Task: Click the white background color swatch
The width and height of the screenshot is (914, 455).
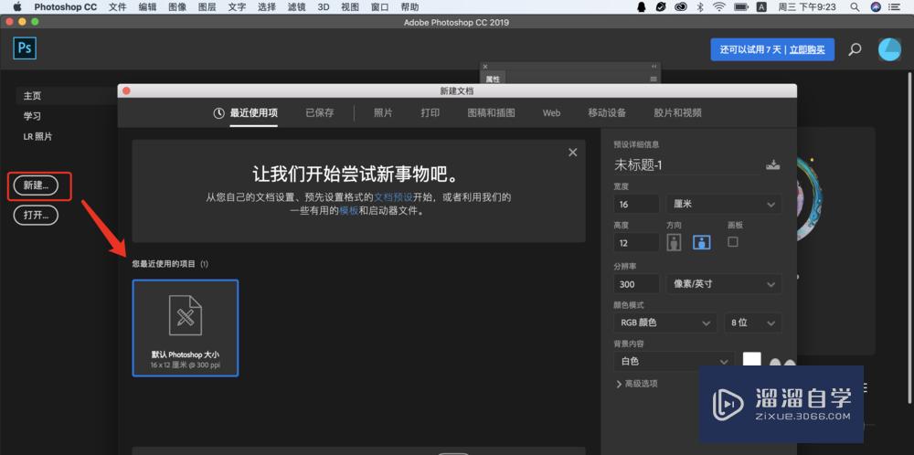Action: point(752,361)
